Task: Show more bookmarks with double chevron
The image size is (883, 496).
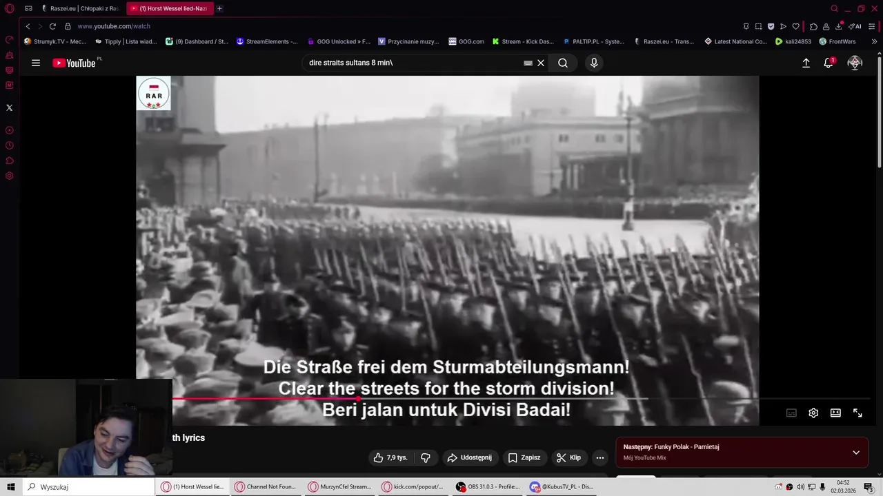Action: pos(874,41)
